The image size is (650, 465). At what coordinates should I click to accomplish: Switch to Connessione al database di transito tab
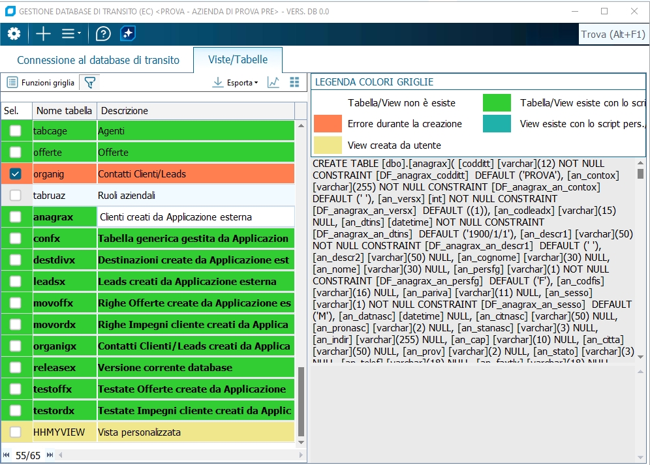(98, 60)
